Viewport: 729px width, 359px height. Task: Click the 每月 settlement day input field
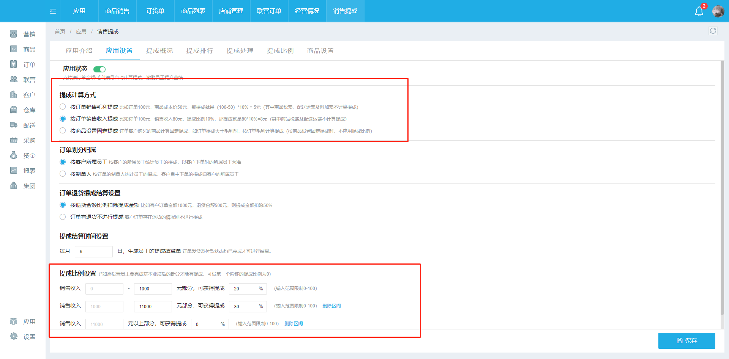coord(93,251)
